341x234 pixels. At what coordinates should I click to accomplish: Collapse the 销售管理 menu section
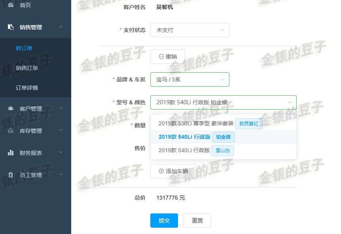pyautogui.click(x=61, y=27)
